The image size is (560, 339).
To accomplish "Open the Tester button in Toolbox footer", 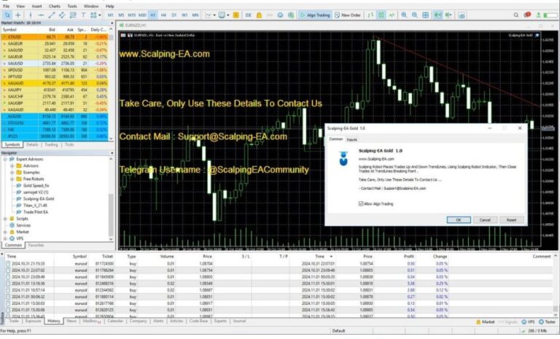I will click(548, 322).
